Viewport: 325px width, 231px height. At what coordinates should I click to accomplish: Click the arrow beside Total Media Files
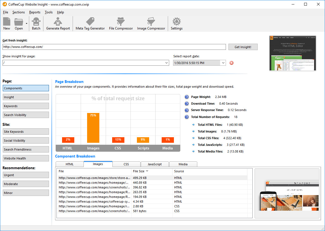pyautogui.click(x=193, y=151)
